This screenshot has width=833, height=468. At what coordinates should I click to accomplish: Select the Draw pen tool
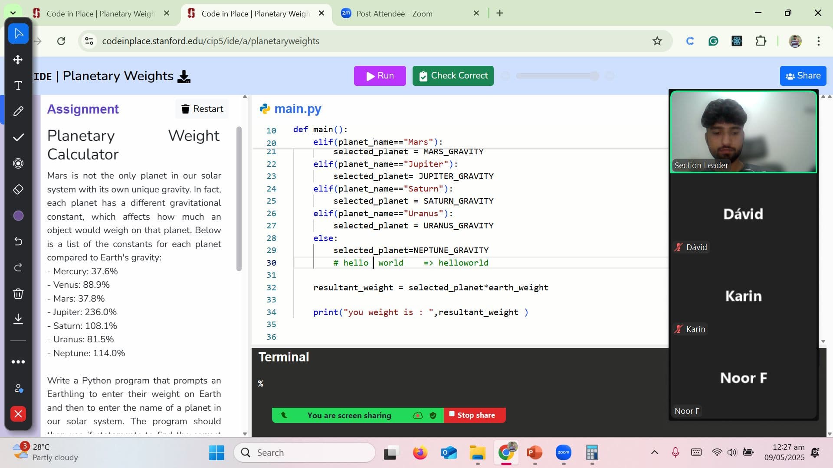(x=18, y=111)
